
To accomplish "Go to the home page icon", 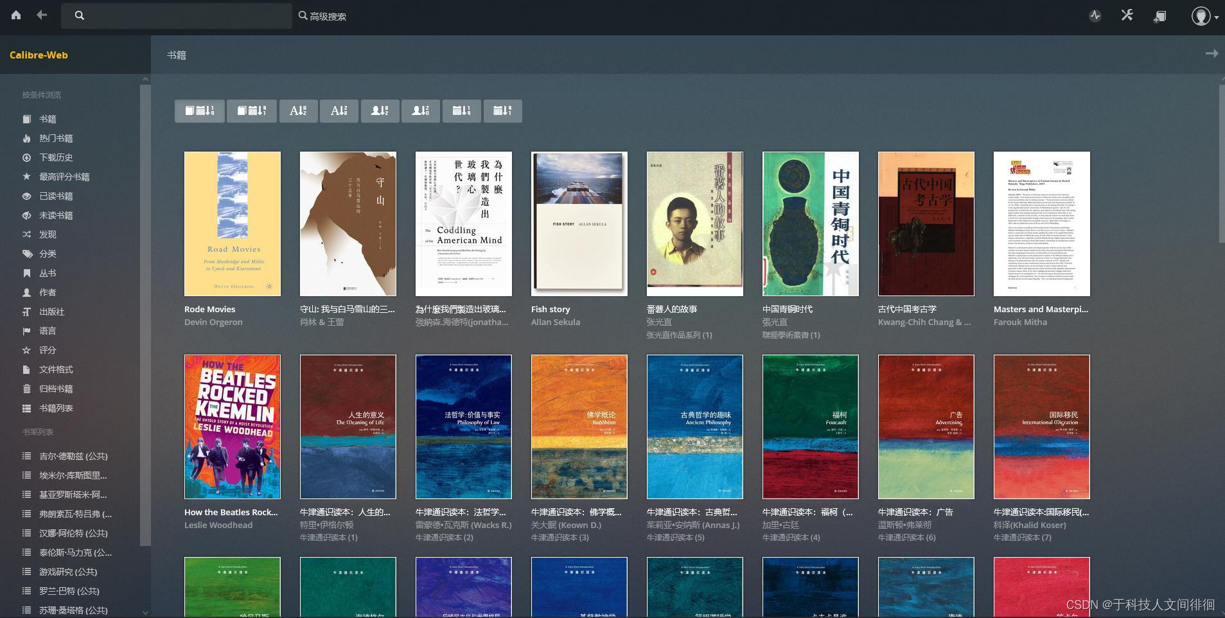I will point(16,15).
